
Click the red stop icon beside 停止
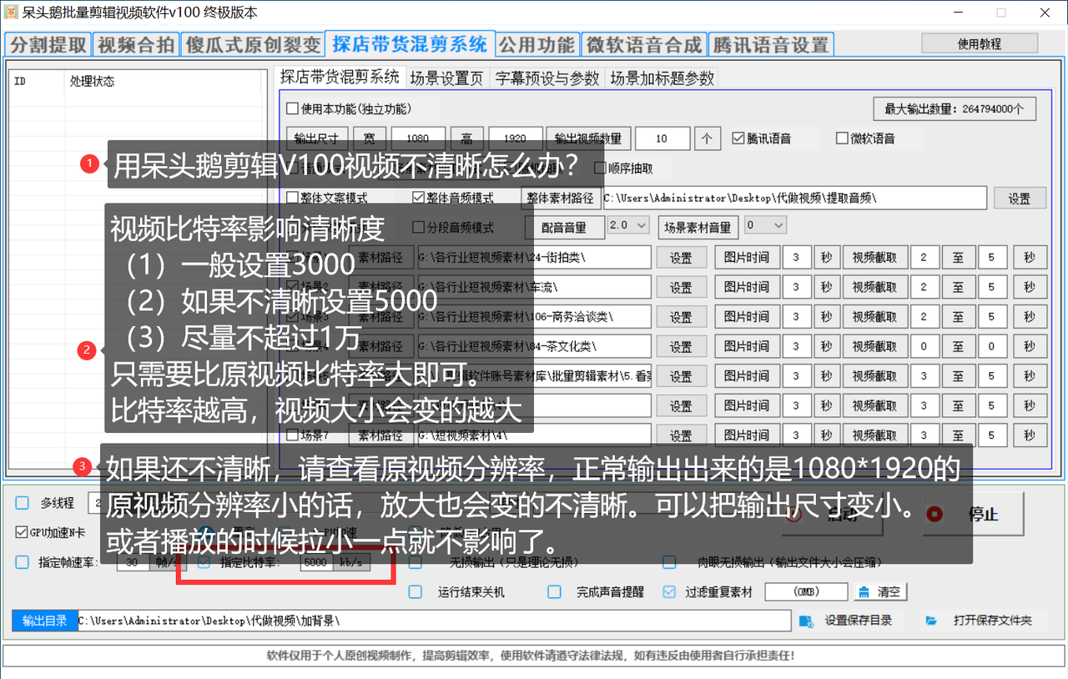[934, 513]
